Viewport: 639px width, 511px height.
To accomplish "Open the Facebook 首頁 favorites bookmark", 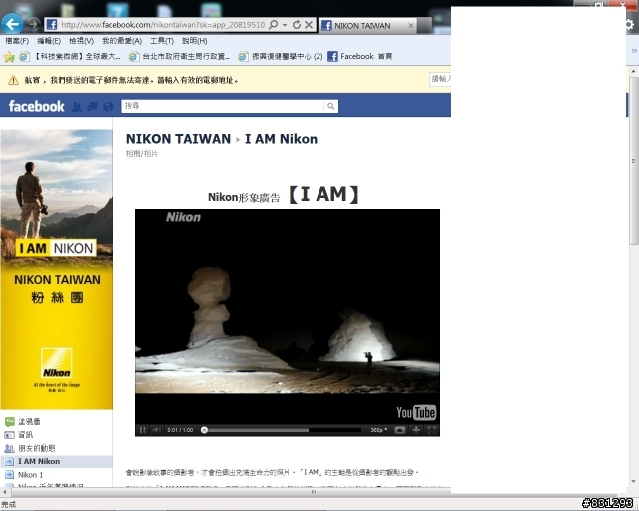I will tap(360, 56).
